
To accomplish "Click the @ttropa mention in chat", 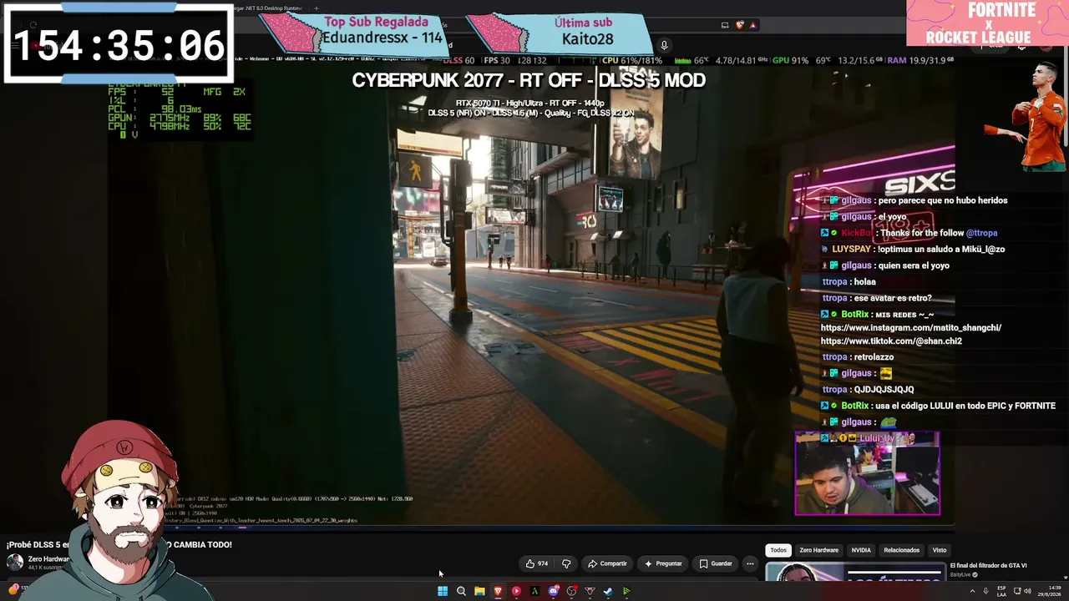I will (981, 233).
